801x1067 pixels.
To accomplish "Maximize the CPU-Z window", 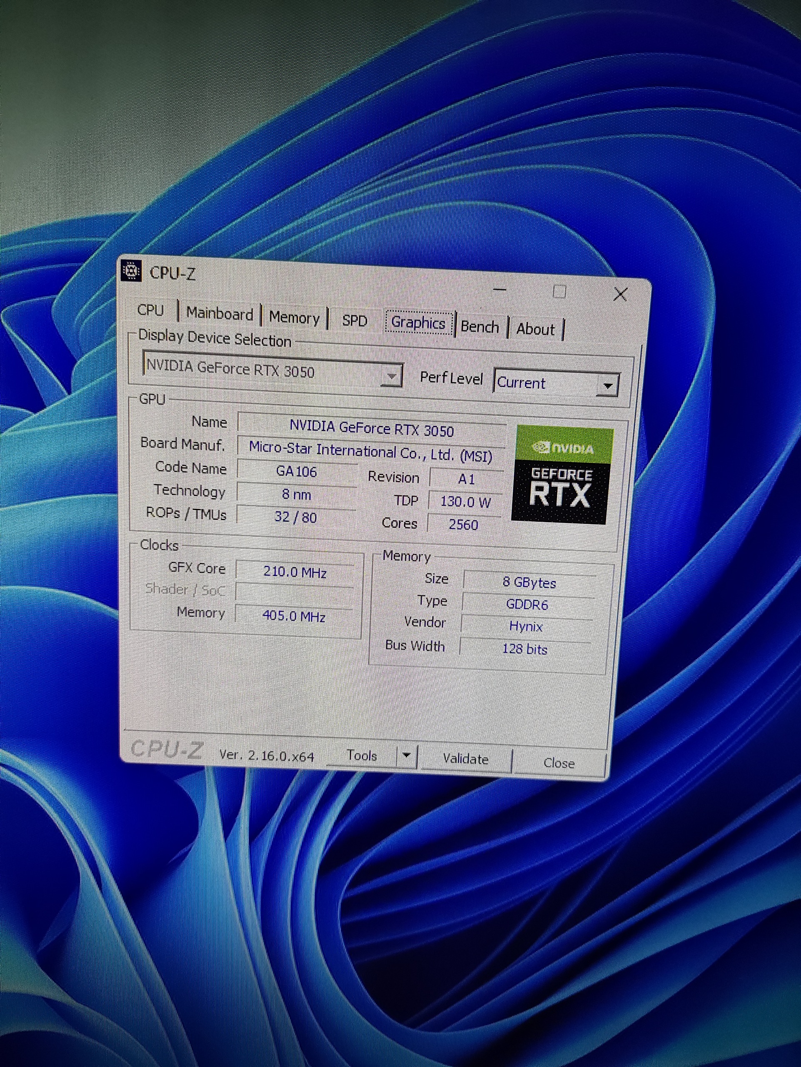I will pos(559,291).
